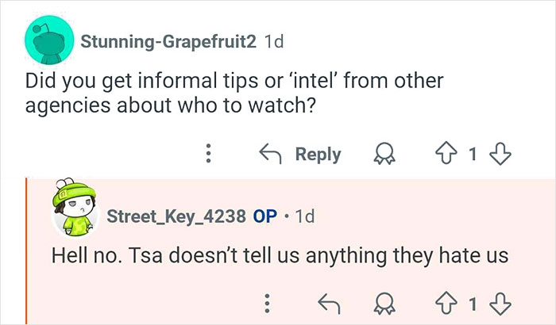Upvote Stunning-Grapefruit2's comment
The height and width of the screenshot is (325, 556).
tap(444, 154)
